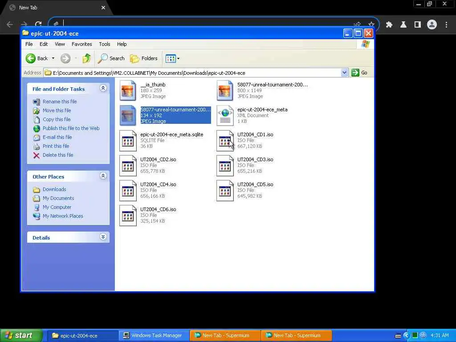Toggle the browser side panel icon

point(418,25)
